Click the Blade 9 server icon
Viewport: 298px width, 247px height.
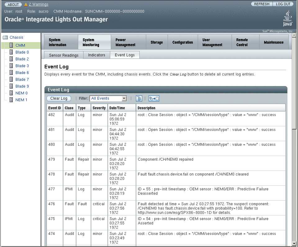pos(11,86)
